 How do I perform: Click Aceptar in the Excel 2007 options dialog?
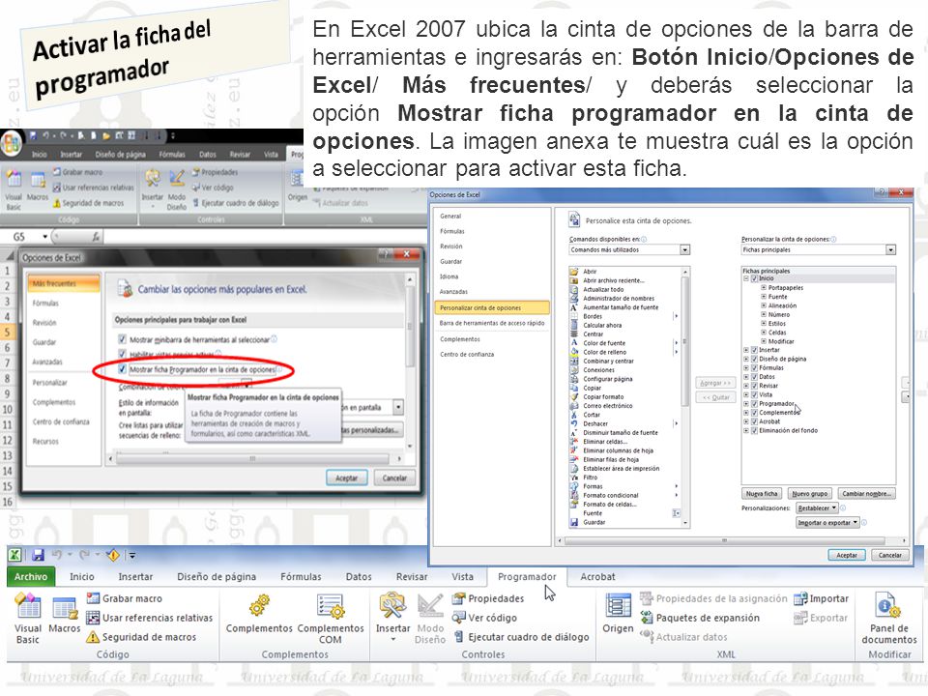click(347, 478)
